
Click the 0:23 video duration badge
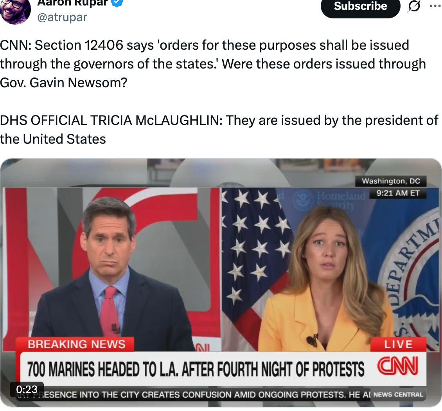pyautogui.click(x=27, y=389)
